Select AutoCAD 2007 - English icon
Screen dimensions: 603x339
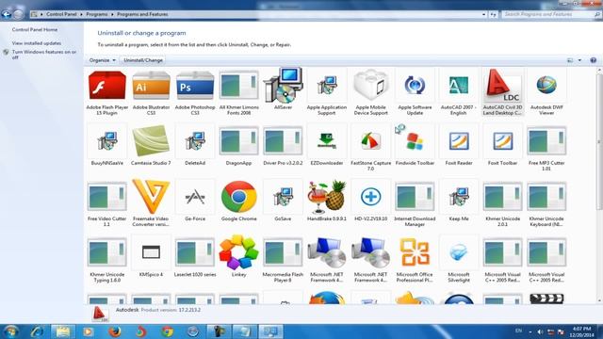[x=459, y=86]
